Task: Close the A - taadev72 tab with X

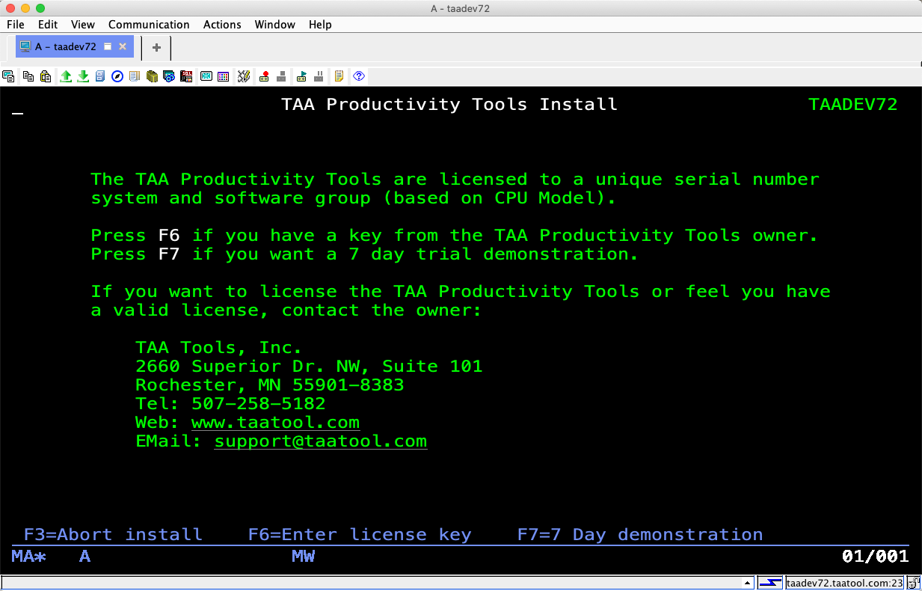Action: point(123,46)
